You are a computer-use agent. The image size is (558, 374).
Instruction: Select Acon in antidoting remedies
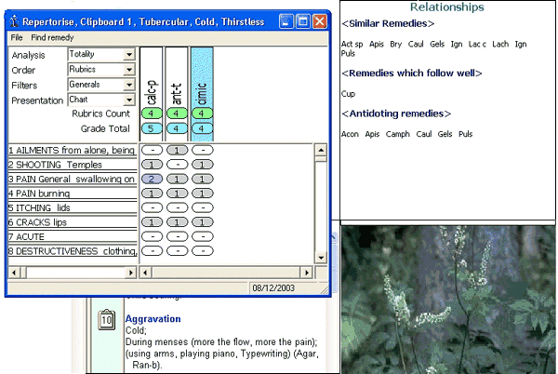(350, 134)
